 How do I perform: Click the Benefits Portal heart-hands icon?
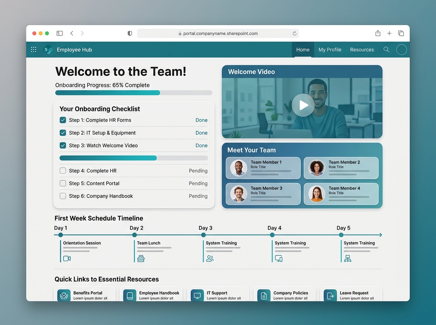(64, 296)
